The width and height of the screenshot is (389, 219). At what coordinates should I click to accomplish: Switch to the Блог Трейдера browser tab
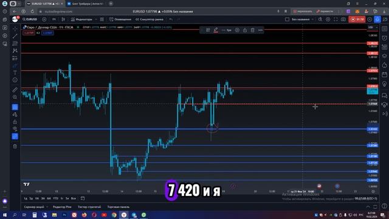[x=86, y=4]
